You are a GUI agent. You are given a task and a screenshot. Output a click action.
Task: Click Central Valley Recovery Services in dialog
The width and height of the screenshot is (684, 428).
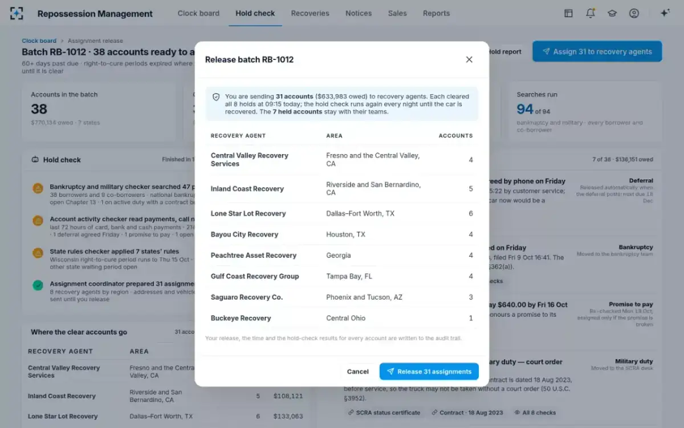[x=250, y=160]
